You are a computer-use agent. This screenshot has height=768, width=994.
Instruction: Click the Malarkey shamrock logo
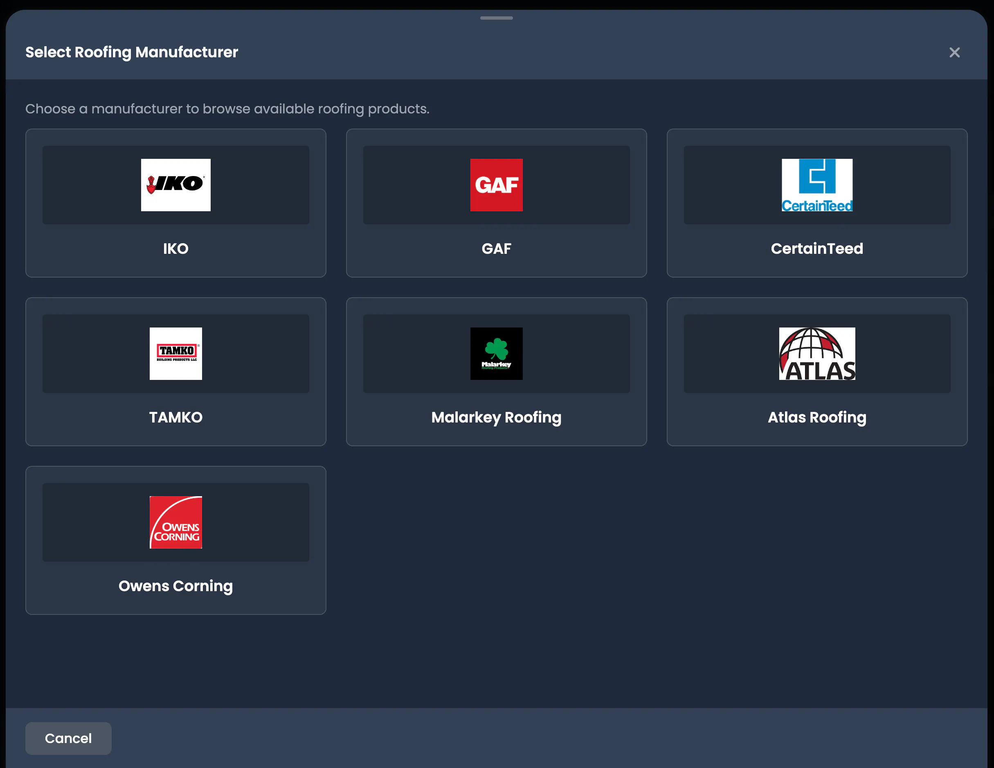tap(496, 353)
